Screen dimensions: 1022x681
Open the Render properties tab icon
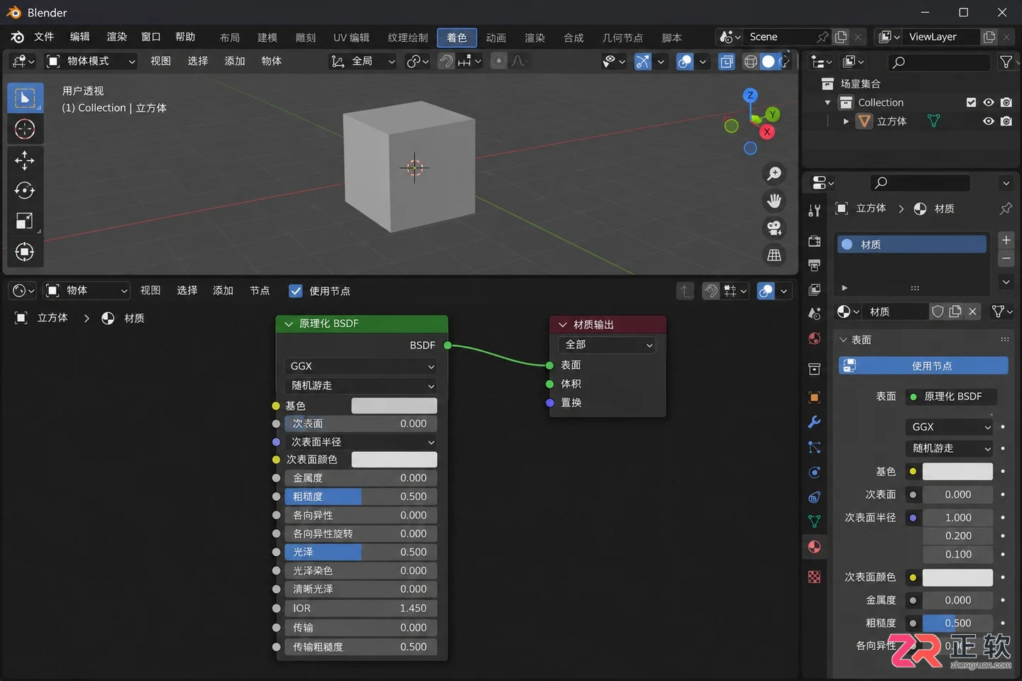814,240
